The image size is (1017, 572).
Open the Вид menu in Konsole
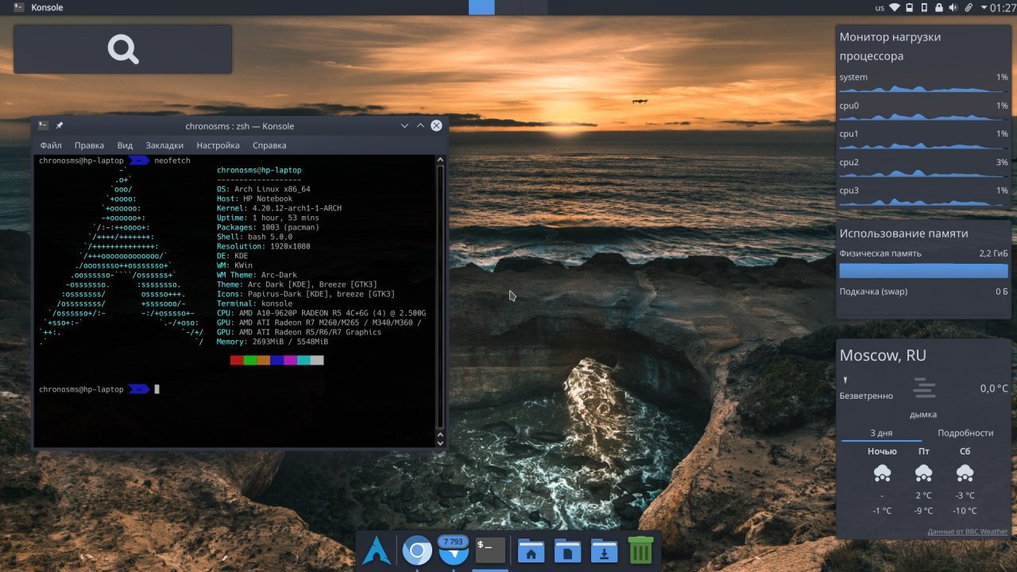(125, 145)
